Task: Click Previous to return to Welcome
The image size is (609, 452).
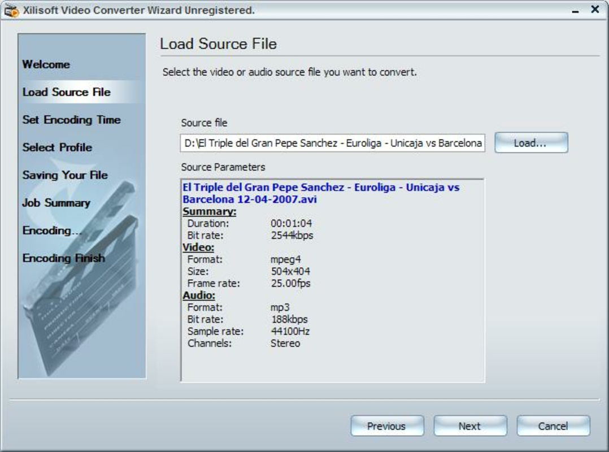Action: pyautogui.click(x=388, y=426)
